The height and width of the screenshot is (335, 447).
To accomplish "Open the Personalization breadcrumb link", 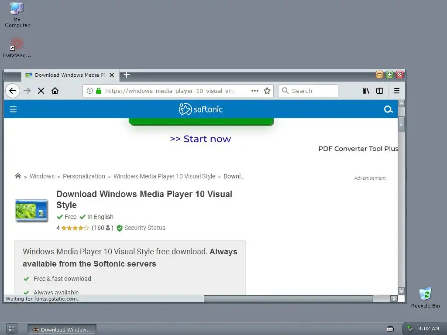I will (84, 176).
